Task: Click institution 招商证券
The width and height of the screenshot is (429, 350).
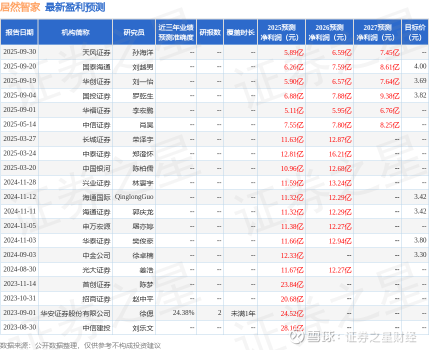Action: (x=96, y=299)
